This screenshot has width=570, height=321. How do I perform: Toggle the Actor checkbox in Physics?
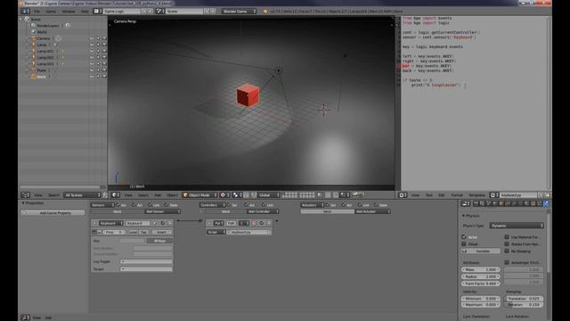click(464, 237)
